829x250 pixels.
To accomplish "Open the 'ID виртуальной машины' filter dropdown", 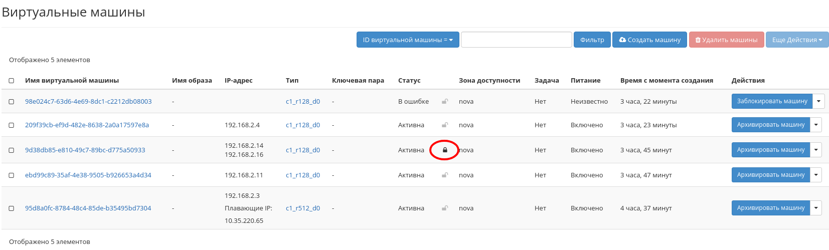I will [x=407, y=40].
